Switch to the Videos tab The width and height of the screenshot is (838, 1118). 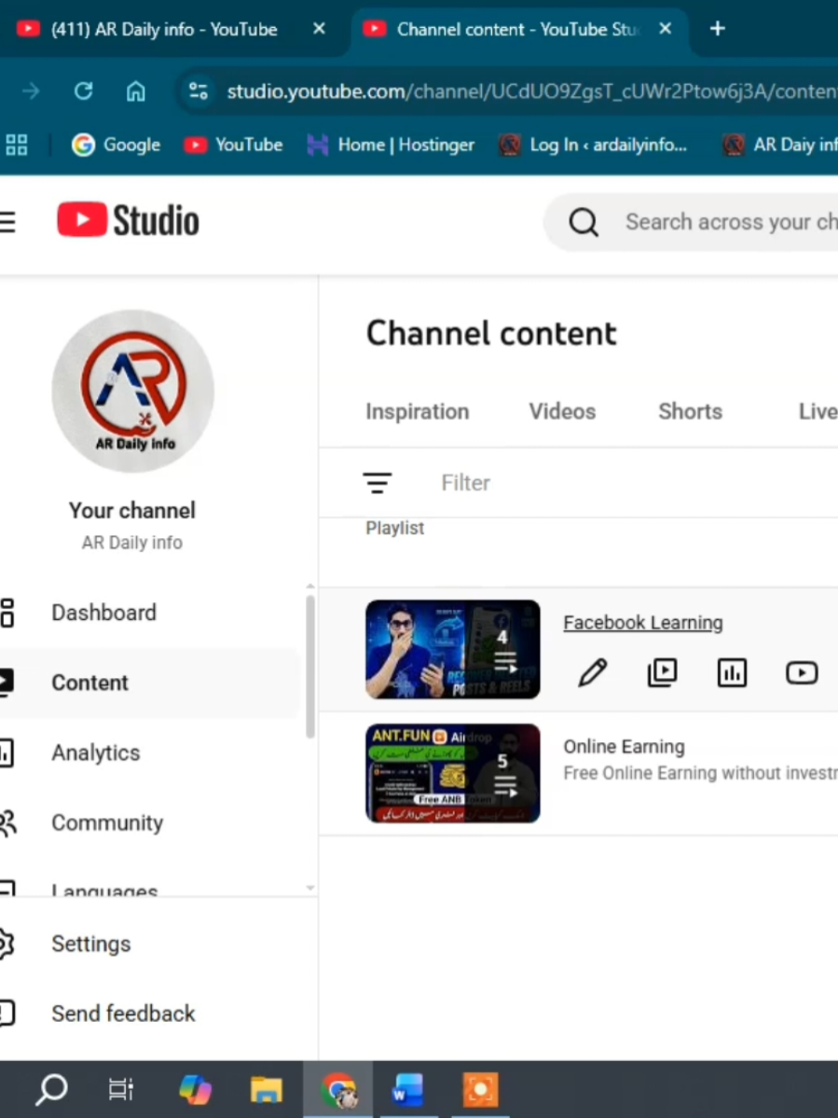pos(562,411)
